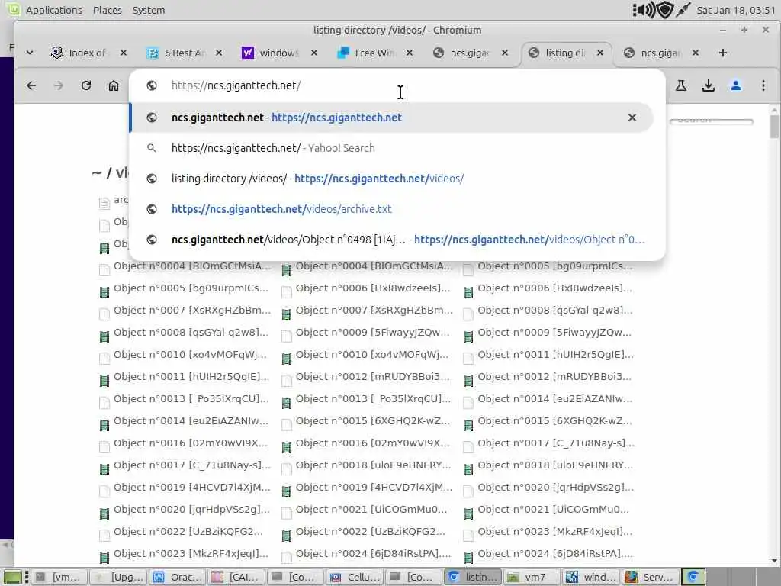Click the page search field

712,121
